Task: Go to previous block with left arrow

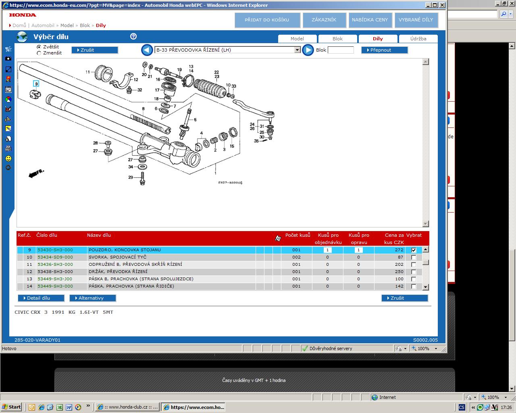Action: tap(147, 50)
